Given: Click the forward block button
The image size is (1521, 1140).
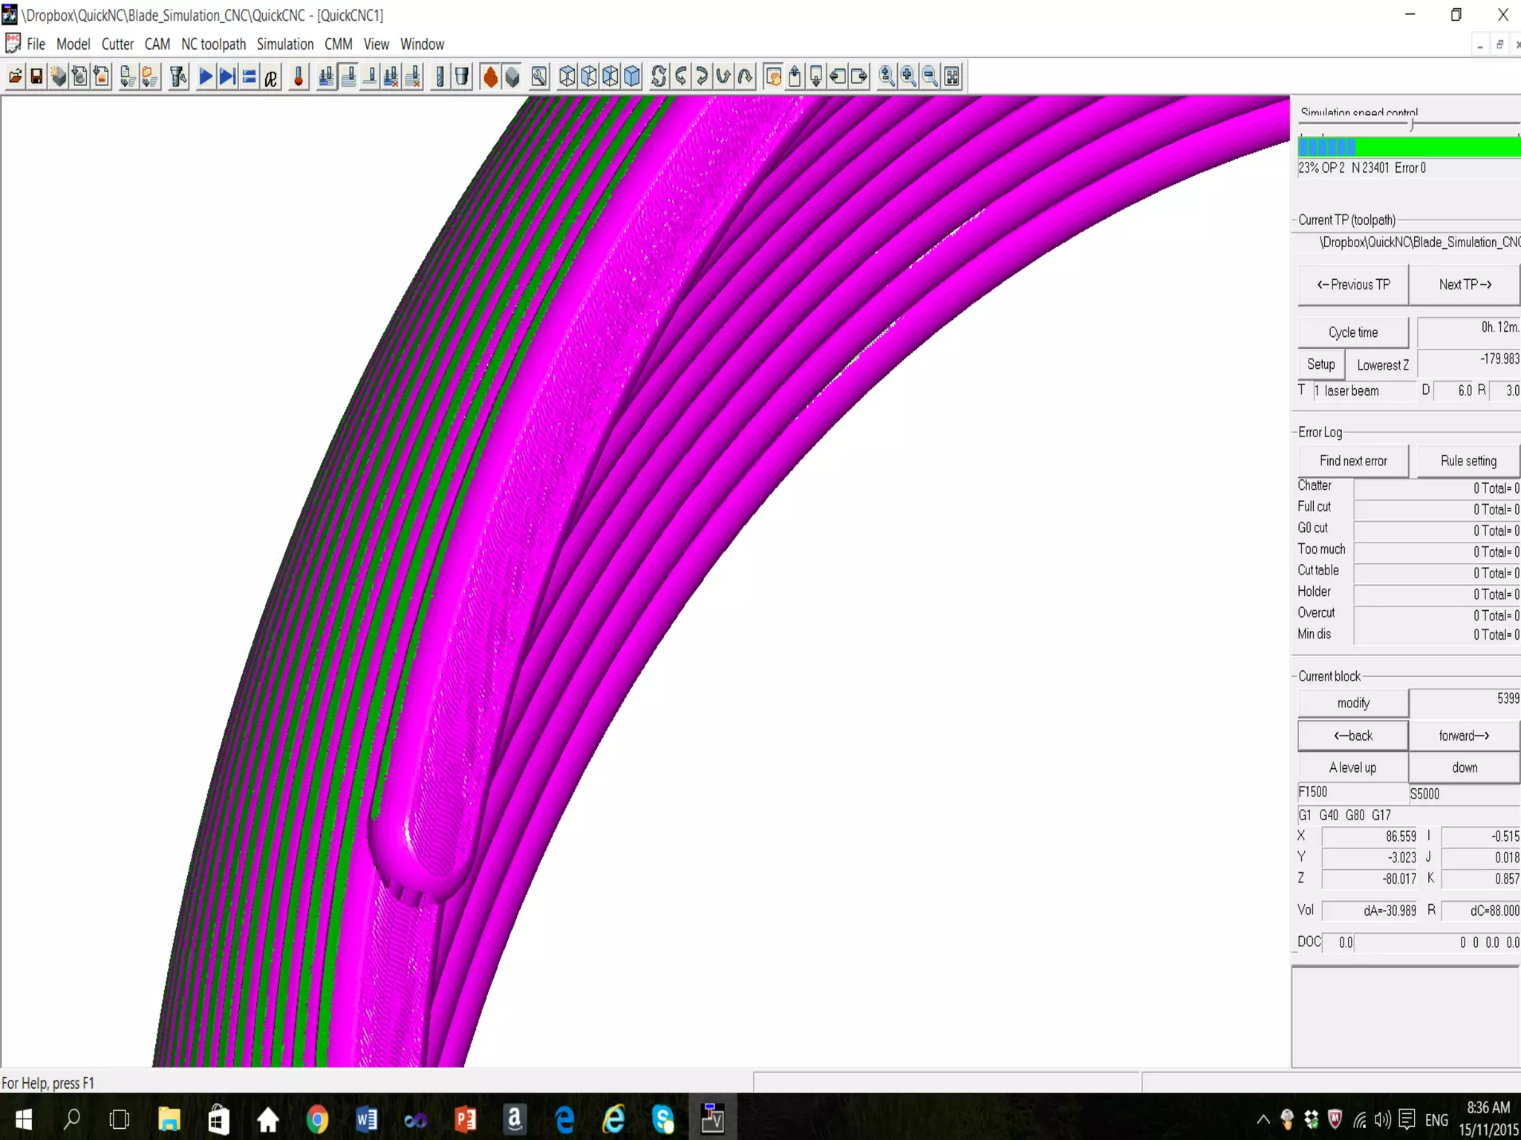Looking at the screenshot, I should (1463, 736).
